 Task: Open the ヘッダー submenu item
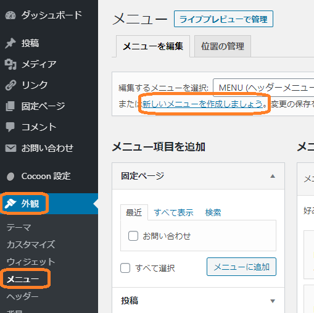[x=23, y=296]
